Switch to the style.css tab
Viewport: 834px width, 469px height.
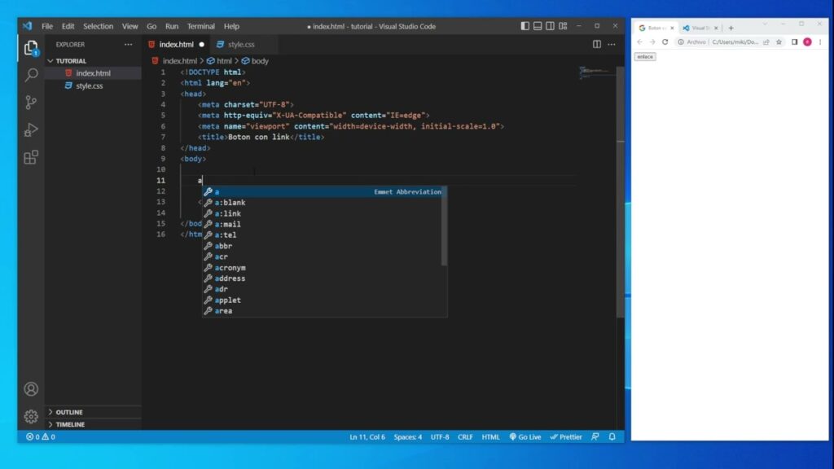click(240, 44)
